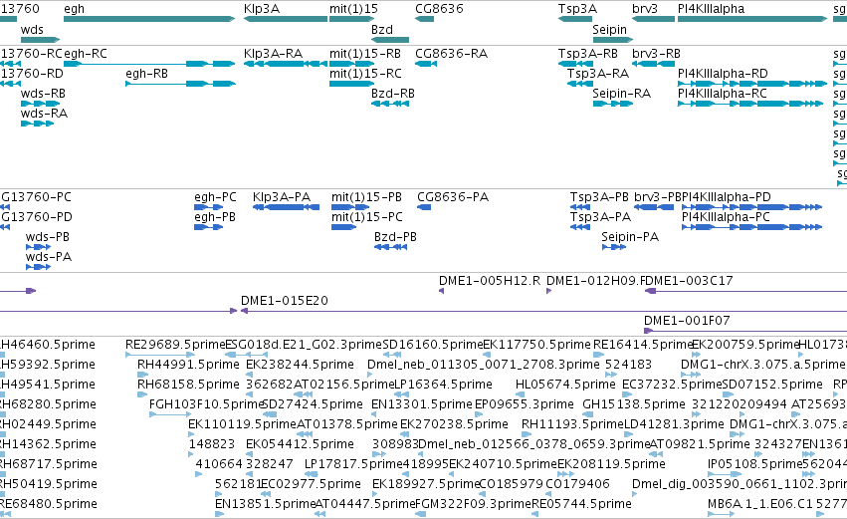This screenshot has width=847, height=519.
Task: Click EST RH11193.5prime
Action: [x=527, y=434]
